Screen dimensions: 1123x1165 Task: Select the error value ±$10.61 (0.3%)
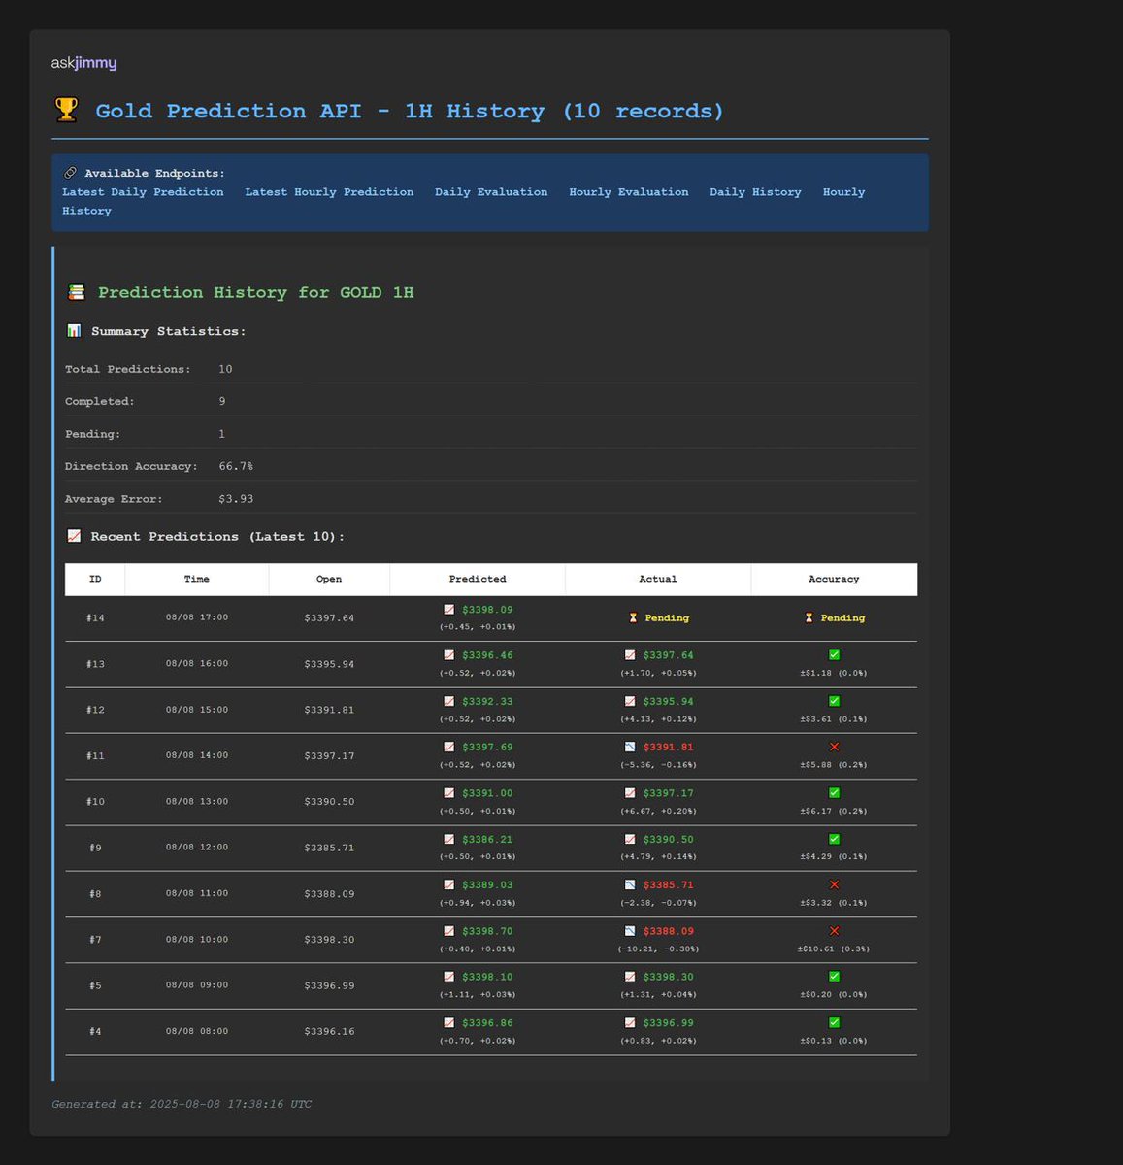point(834,949)
